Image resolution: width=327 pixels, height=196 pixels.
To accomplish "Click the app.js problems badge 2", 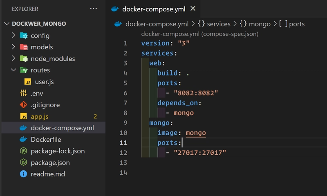I will (x=95, y=116).
